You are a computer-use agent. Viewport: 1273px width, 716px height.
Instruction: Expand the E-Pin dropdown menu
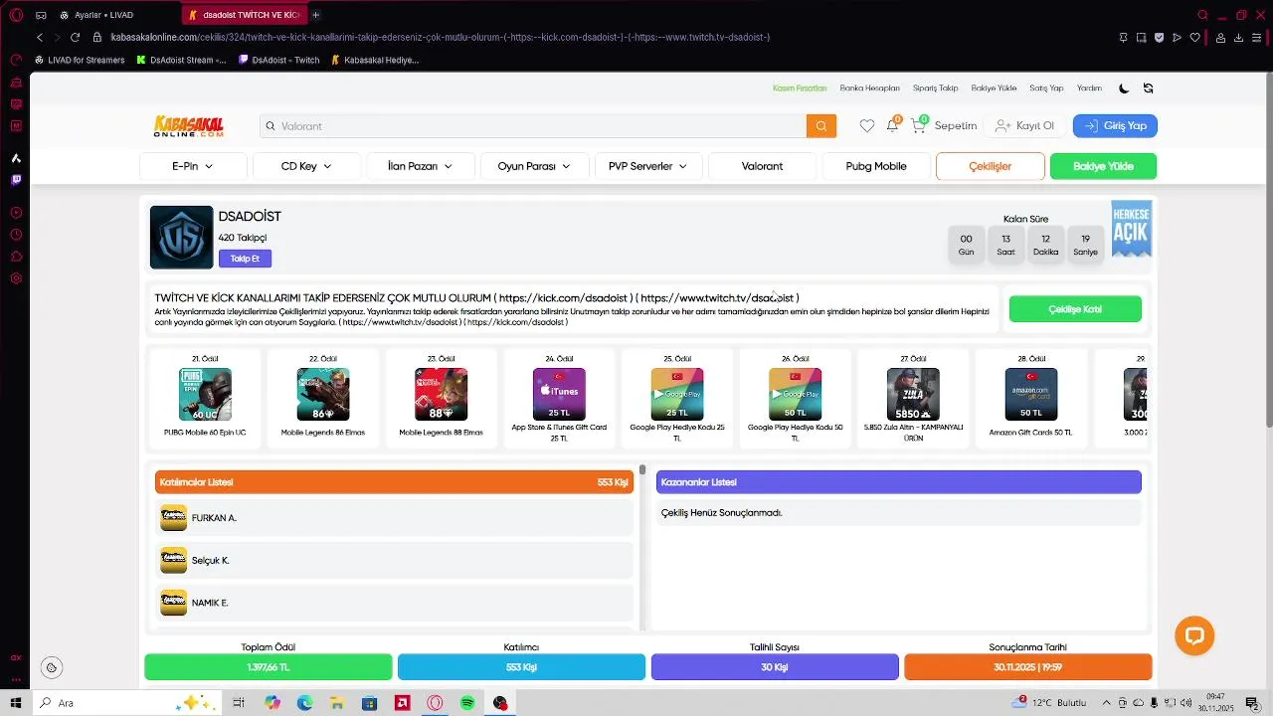tap(193, 166)
